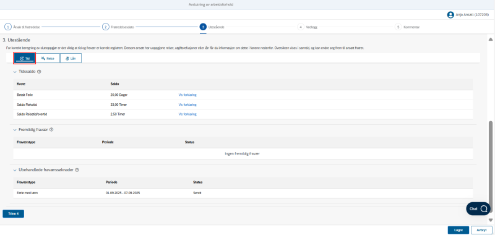
Task: Click the Avbryt button
Action: [x=481, y=230]
